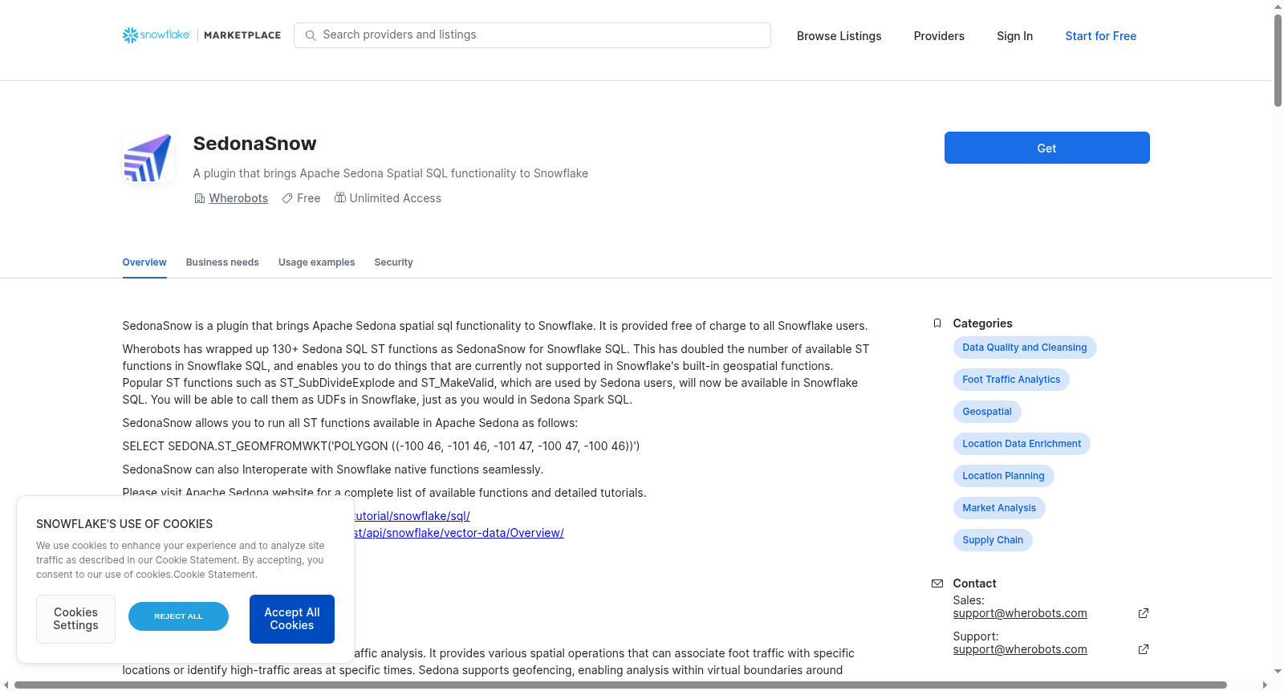Select the Data Quality and Cleansing category
The image size is (1284, 691).
pyautogui.click(x=1025, y=348)
